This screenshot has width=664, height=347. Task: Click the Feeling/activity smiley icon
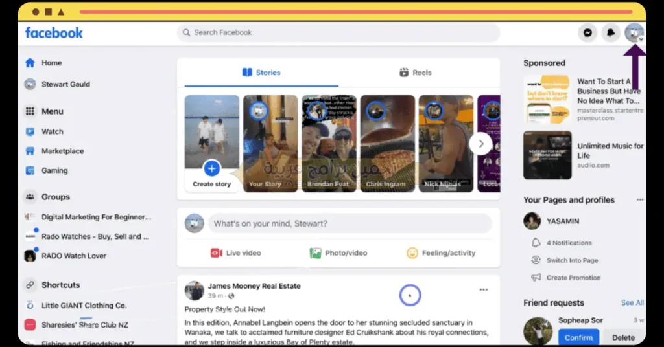click(412, 253)
